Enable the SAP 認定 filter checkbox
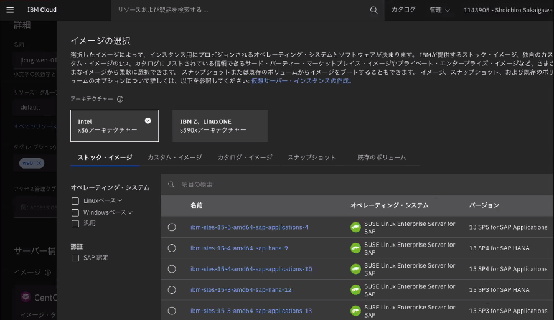The image size is (554, 320). click(75, 258)
